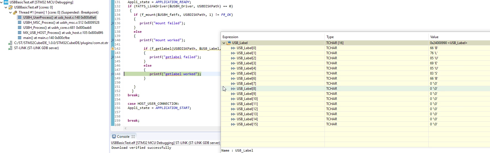Collapse the USBBasicTest.elf debug launch node
This screenshot has height=153, width=490.
[x=1, y=2]
